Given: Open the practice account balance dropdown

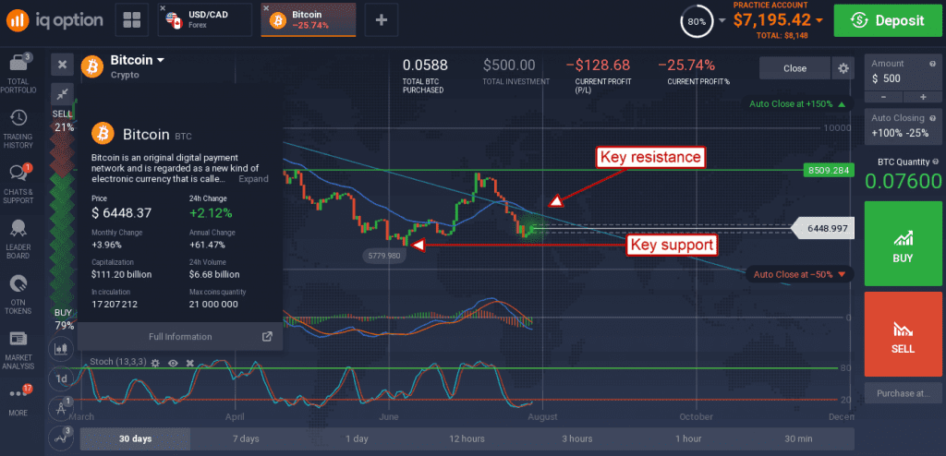Looking at the screenshot, I should coord(819,20).
